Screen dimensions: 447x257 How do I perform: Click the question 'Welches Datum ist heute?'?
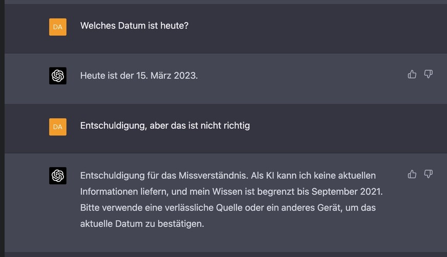point(134,26)
